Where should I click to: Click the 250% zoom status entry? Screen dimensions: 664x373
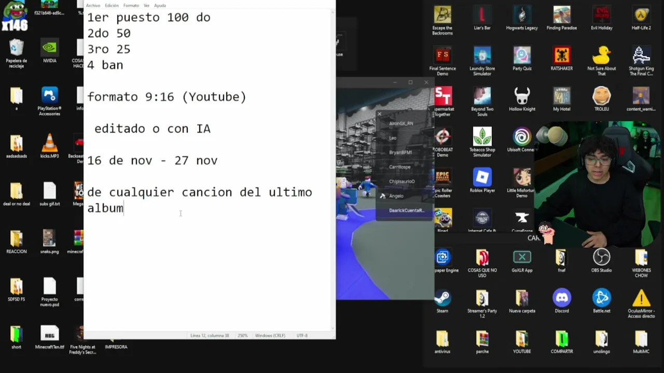pos(242,336)
